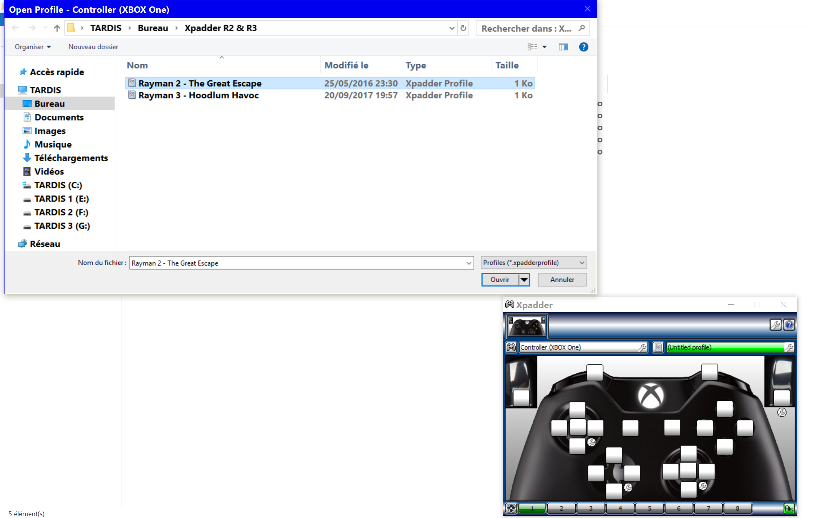Open Accès rapide in the sidebar
Screen dimensions: 813x518
click(x=57, y=72)
